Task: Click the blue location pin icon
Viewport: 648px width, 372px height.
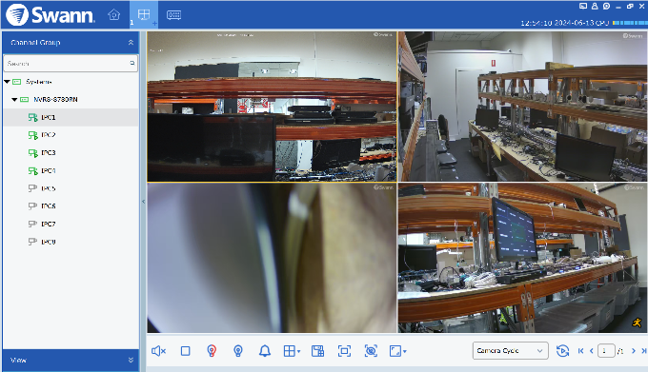Action: point(238,351)
